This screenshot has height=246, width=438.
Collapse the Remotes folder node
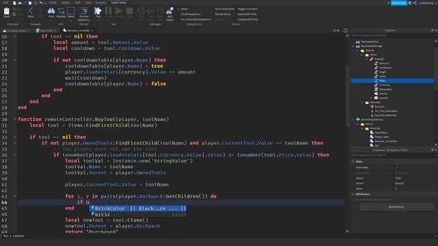[362, 102]
